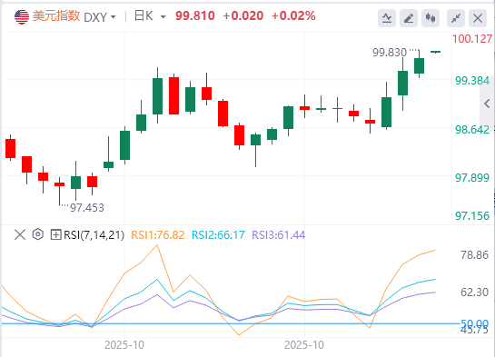495x357 pixels.
Task: Click the US flag symbol icon
Action: [x=22, y=16]
